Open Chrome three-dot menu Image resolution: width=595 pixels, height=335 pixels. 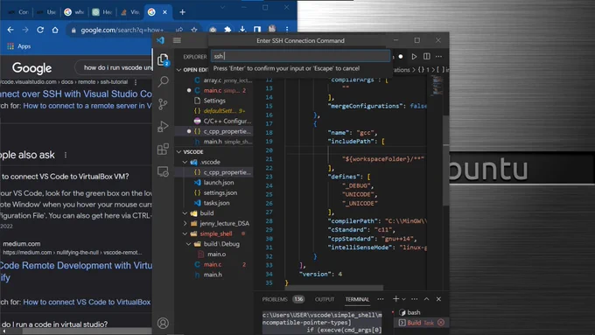tap(287, 30)
